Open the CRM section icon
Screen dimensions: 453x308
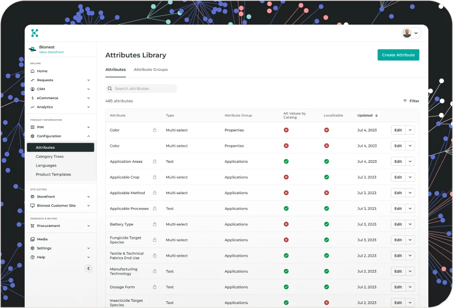click(x=33, y=89)
